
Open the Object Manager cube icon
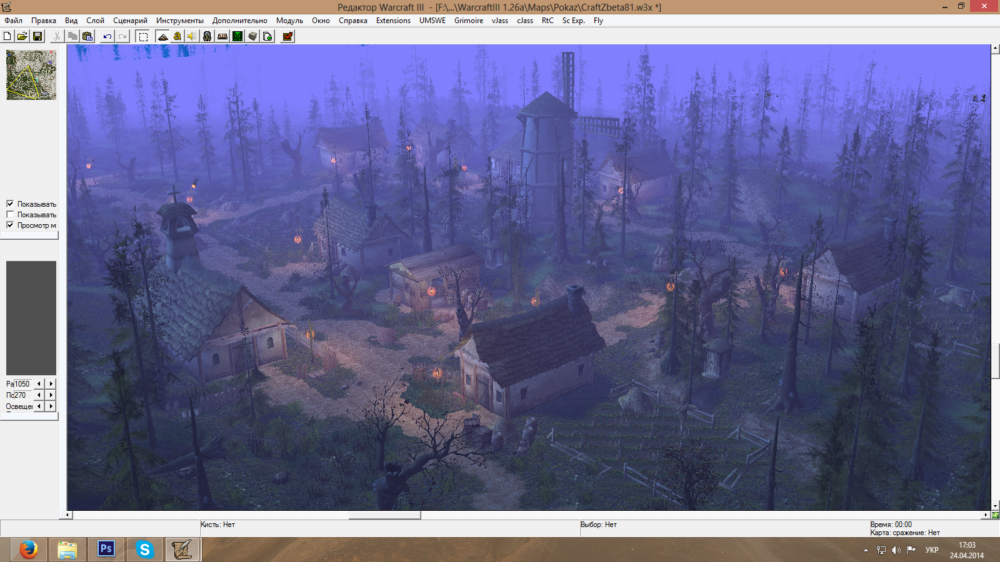tap(252, 36)
